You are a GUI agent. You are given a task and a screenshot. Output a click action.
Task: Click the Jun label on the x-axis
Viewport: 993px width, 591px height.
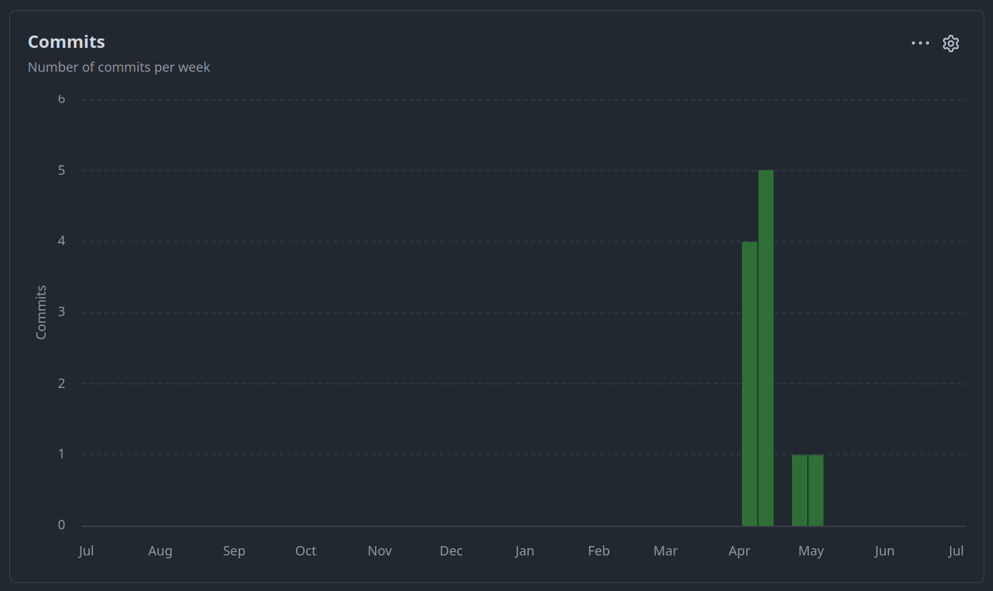pyautogui.click(x=884, y=551)
